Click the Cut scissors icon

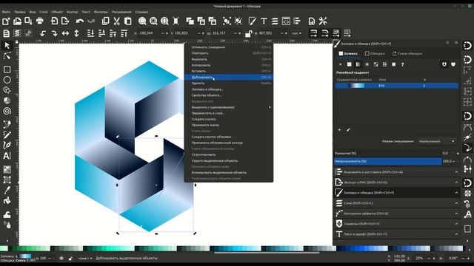pyautogui.click(x=117, y=21)
